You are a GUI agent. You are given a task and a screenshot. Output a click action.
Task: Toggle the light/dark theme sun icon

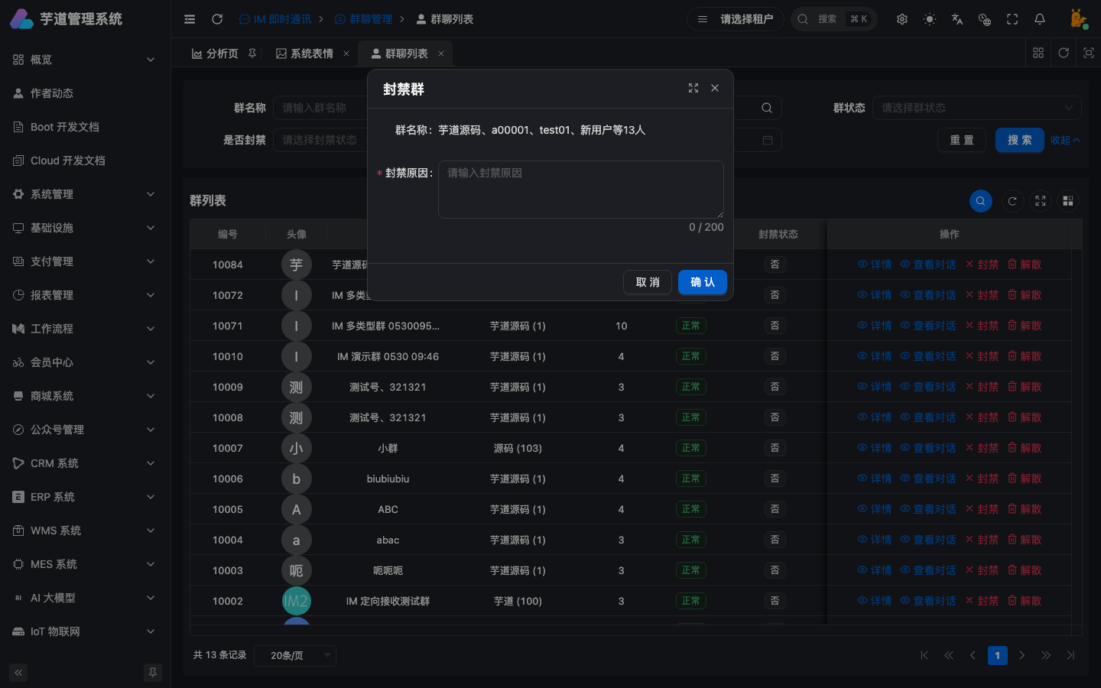[930, 19]
